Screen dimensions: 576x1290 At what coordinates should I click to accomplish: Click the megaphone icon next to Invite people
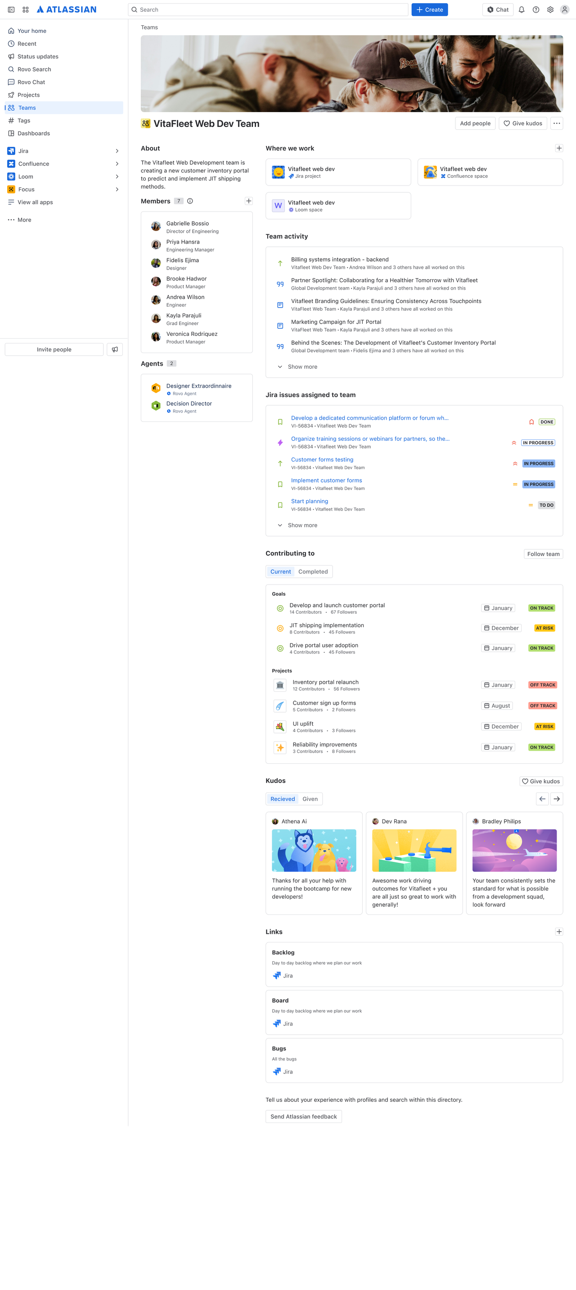(x=115, y=349)
